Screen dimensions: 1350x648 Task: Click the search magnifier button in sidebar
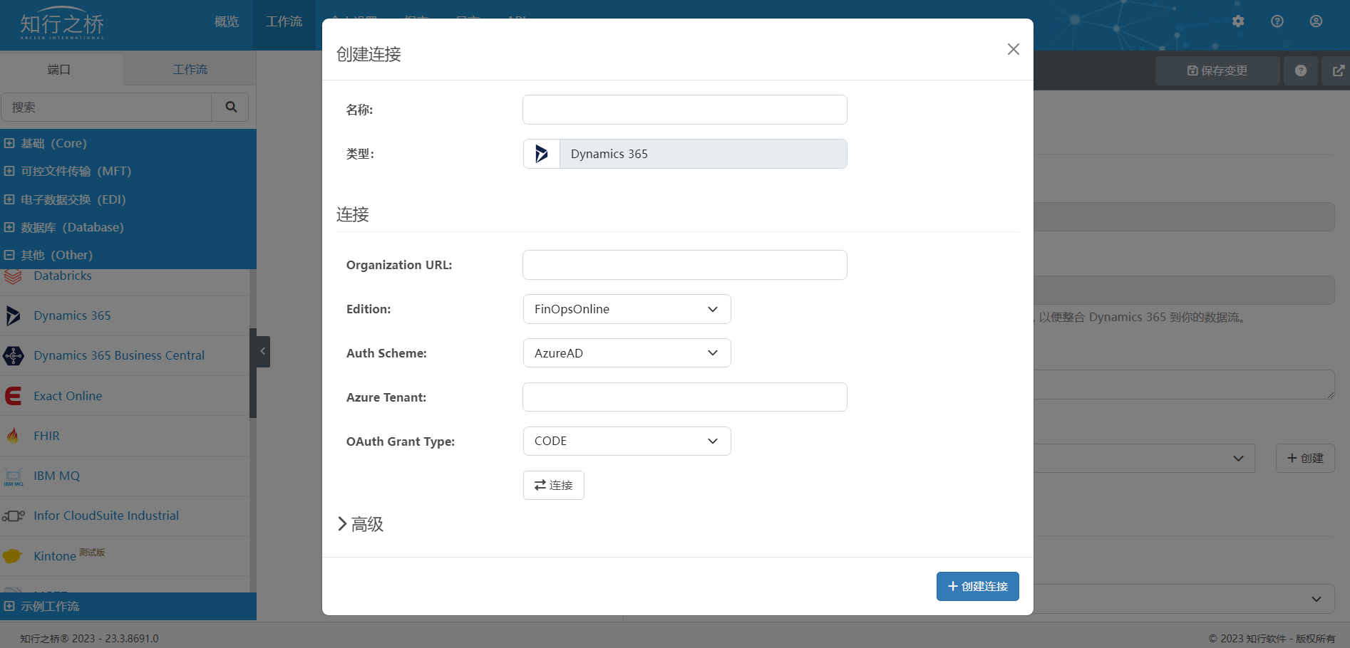tap(231, 107)
